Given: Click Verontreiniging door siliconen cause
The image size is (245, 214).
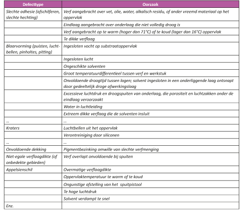Looking at the screenshot, I should pos(150,135).
